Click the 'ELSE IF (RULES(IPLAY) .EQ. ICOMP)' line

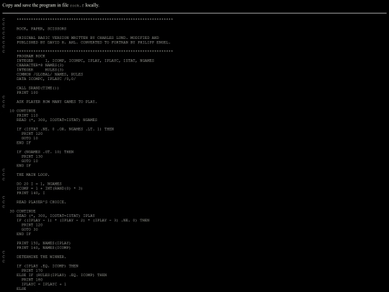62,275
